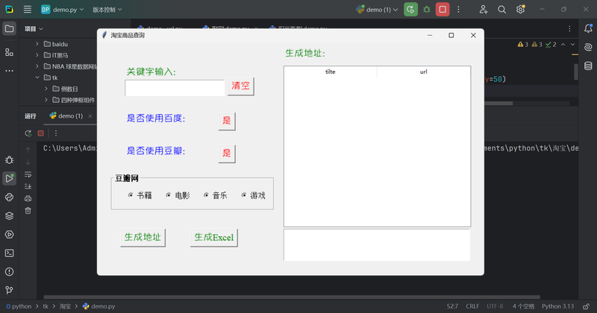Screen dimensions: 597x313
Task: Click the url column header
Action: point(424,72)
